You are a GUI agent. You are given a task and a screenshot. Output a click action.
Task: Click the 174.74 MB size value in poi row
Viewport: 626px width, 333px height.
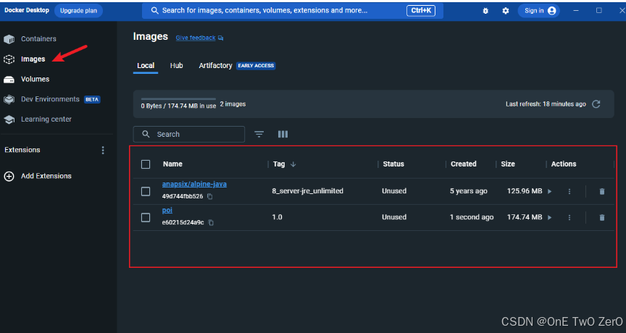point(525,217)
